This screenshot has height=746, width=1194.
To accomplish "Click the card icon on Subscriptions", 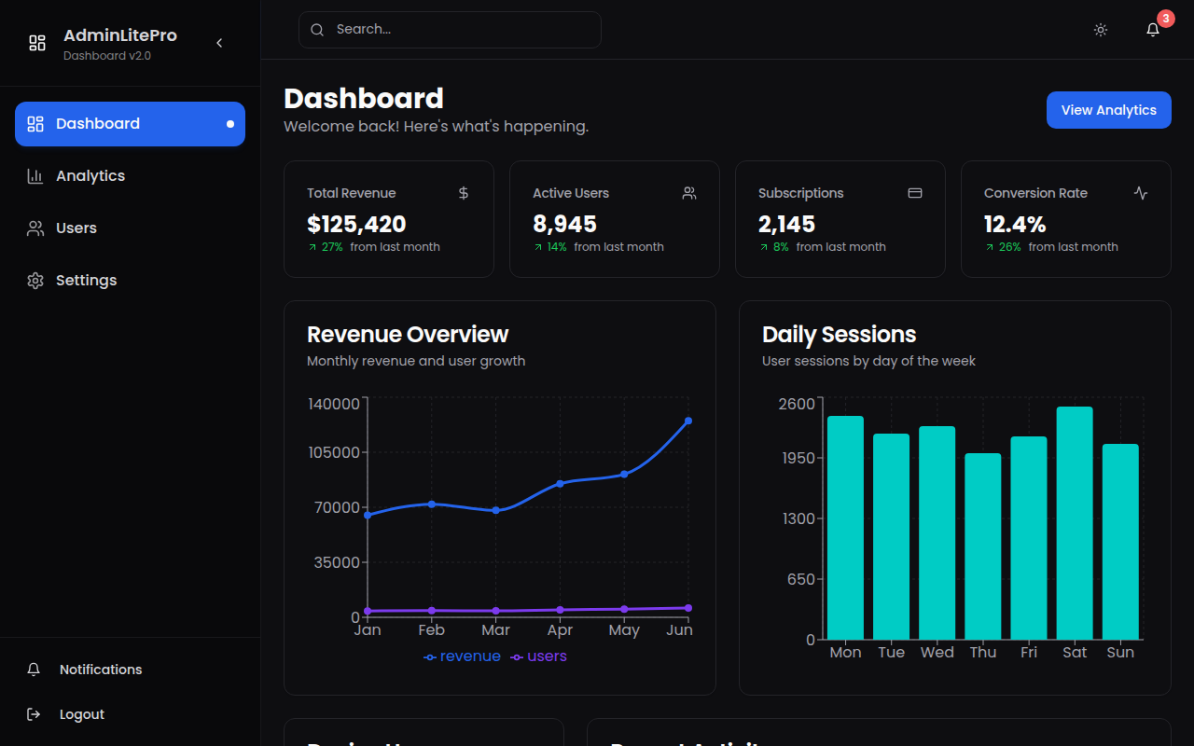I will pos(915,193).
